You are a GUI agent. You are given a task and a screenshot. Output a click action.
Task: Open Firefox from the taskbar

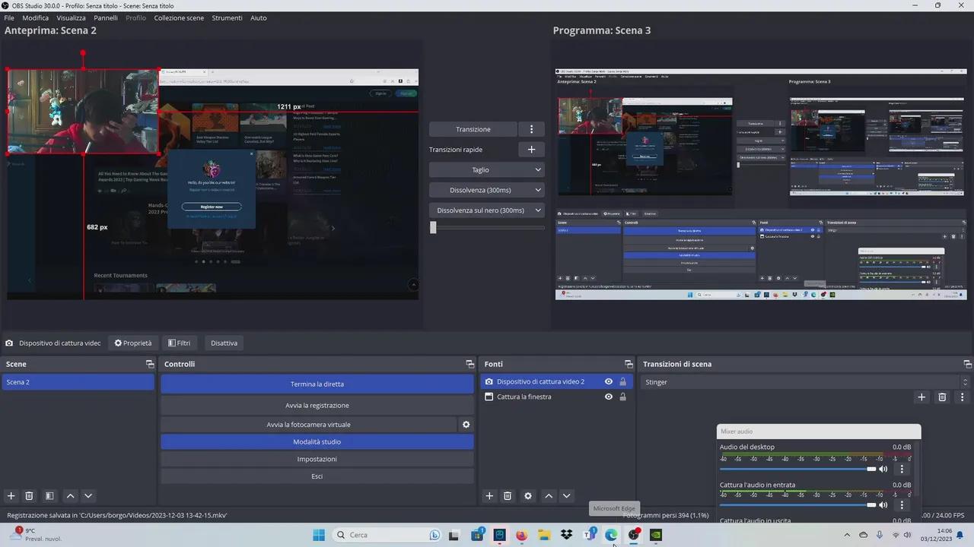point(521,535)
